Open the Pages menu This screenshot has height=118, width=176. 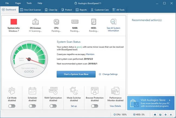(18, 3)
